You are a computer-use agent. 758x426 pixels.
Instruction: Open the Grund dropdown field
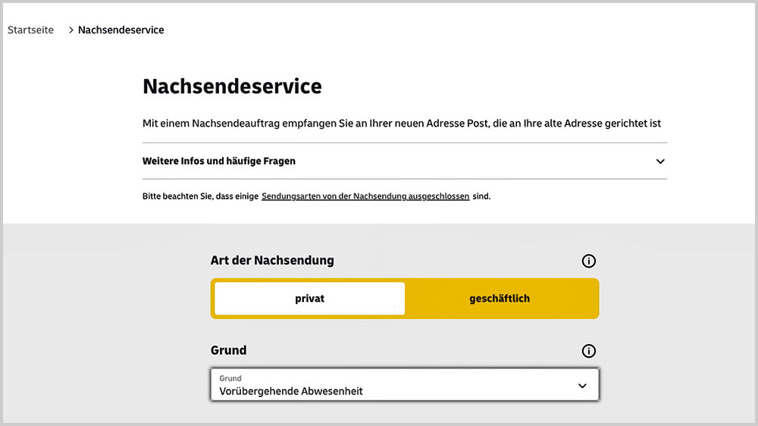pyautogui.click(x=404, y=385)
